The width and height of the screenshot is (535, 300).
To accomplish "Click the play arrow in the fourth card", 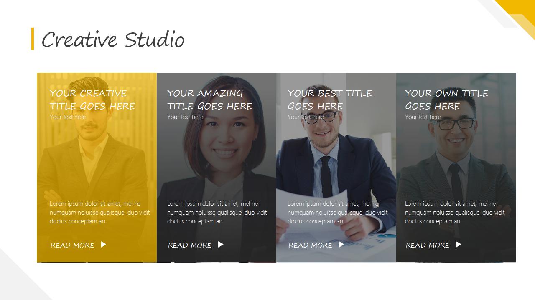I will 459,245.
